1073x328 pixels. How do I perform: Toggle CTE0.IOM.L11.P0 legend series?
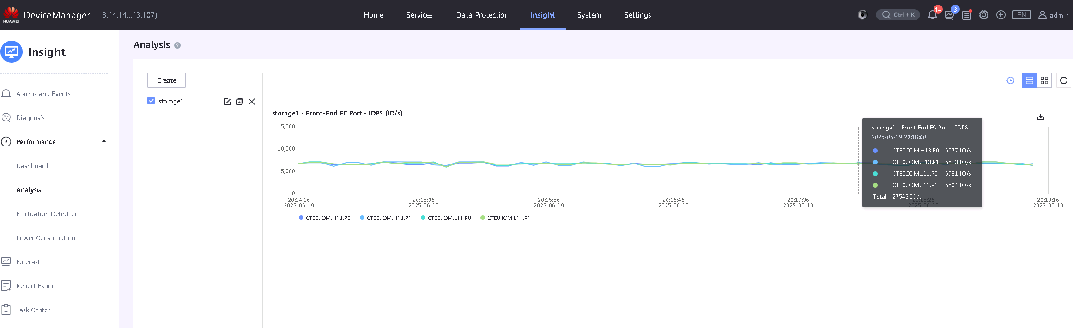(x=446, y=218)
